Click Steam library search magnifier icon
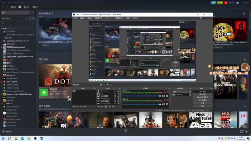 click(x=3, y=23)
